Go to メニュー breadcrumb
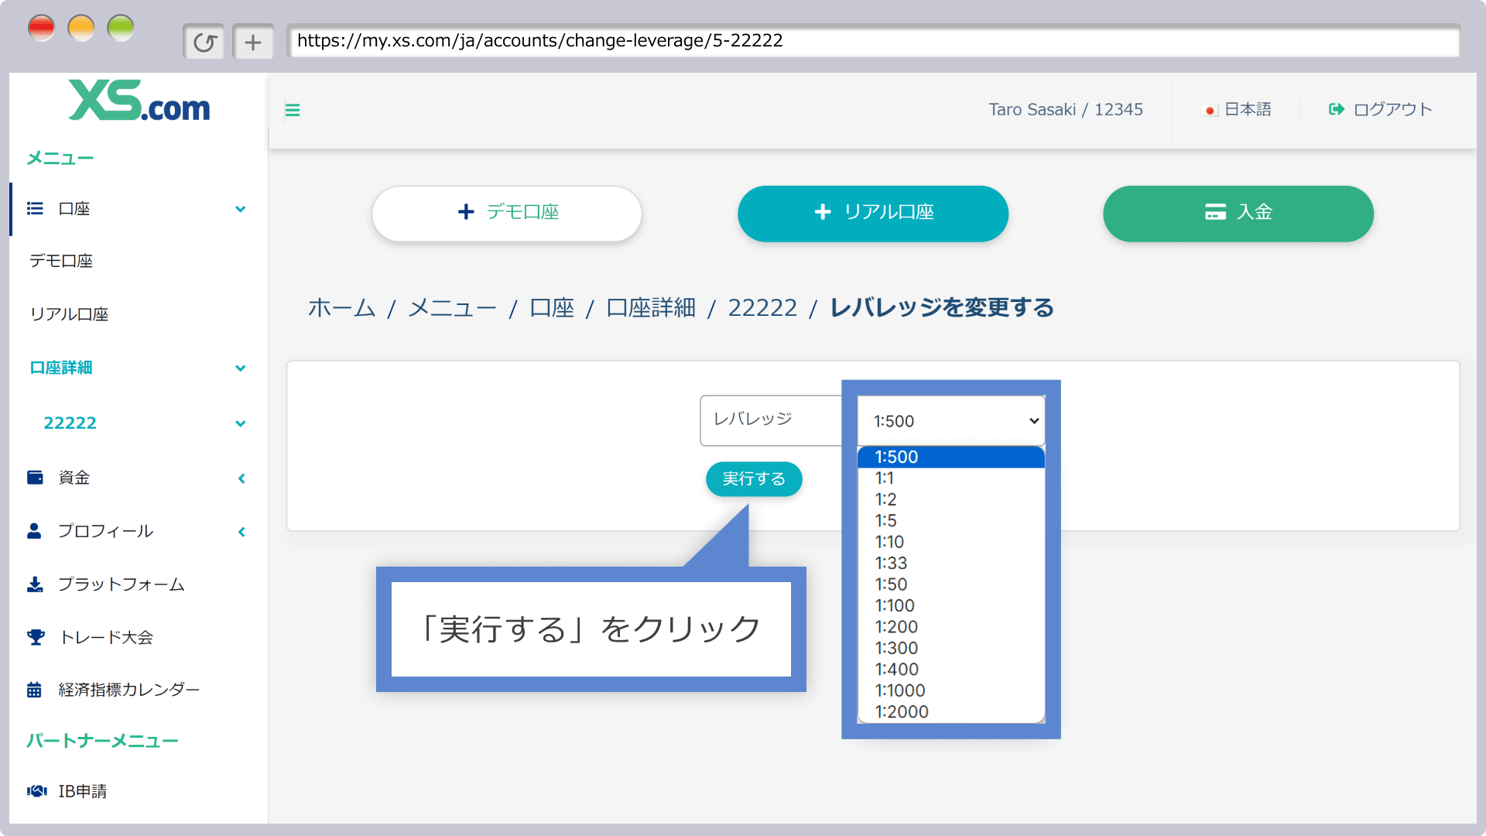1486x836 pixels. point(452,308)
